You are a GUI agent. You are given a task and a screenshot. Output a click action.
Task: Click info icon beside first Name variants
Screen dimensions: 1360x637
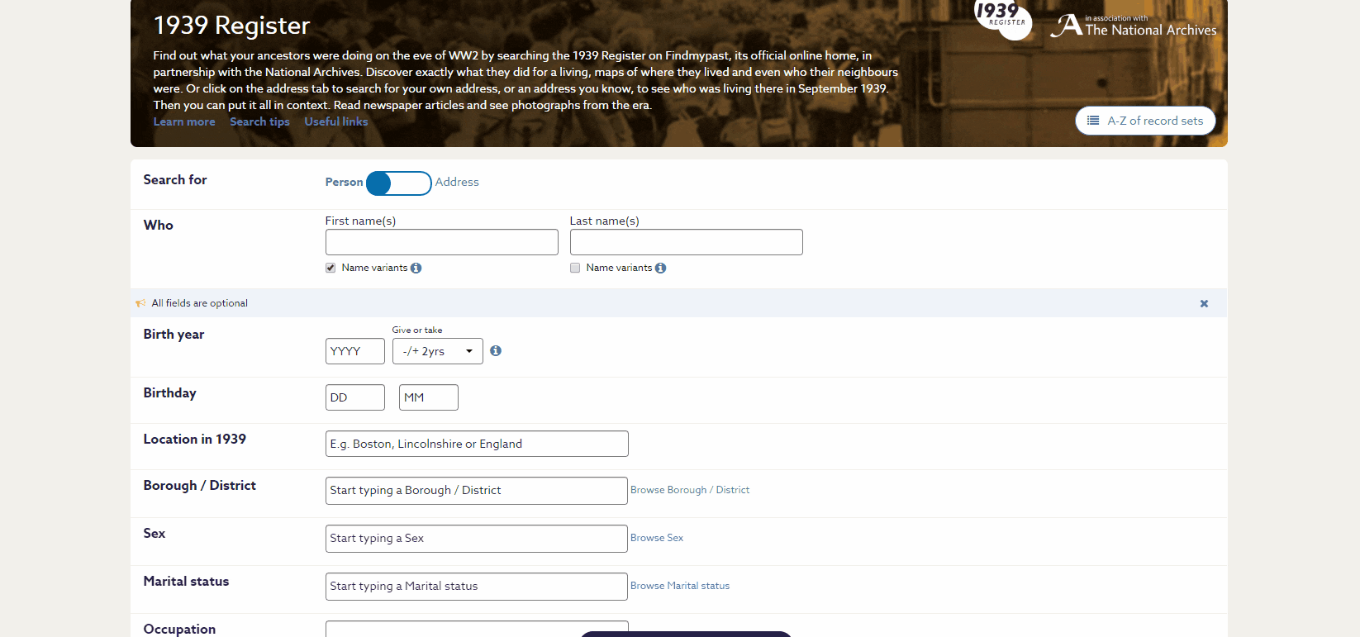pyautogui.click(x=416, y=268)
